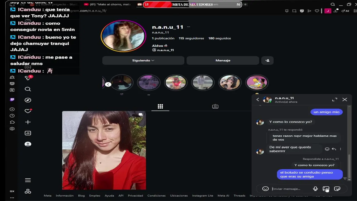Open a new browser tab
The image size is (357, 201).
245,4
